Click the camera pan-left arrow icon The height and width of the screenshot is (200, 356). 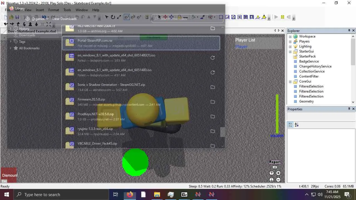coord(6,24)
